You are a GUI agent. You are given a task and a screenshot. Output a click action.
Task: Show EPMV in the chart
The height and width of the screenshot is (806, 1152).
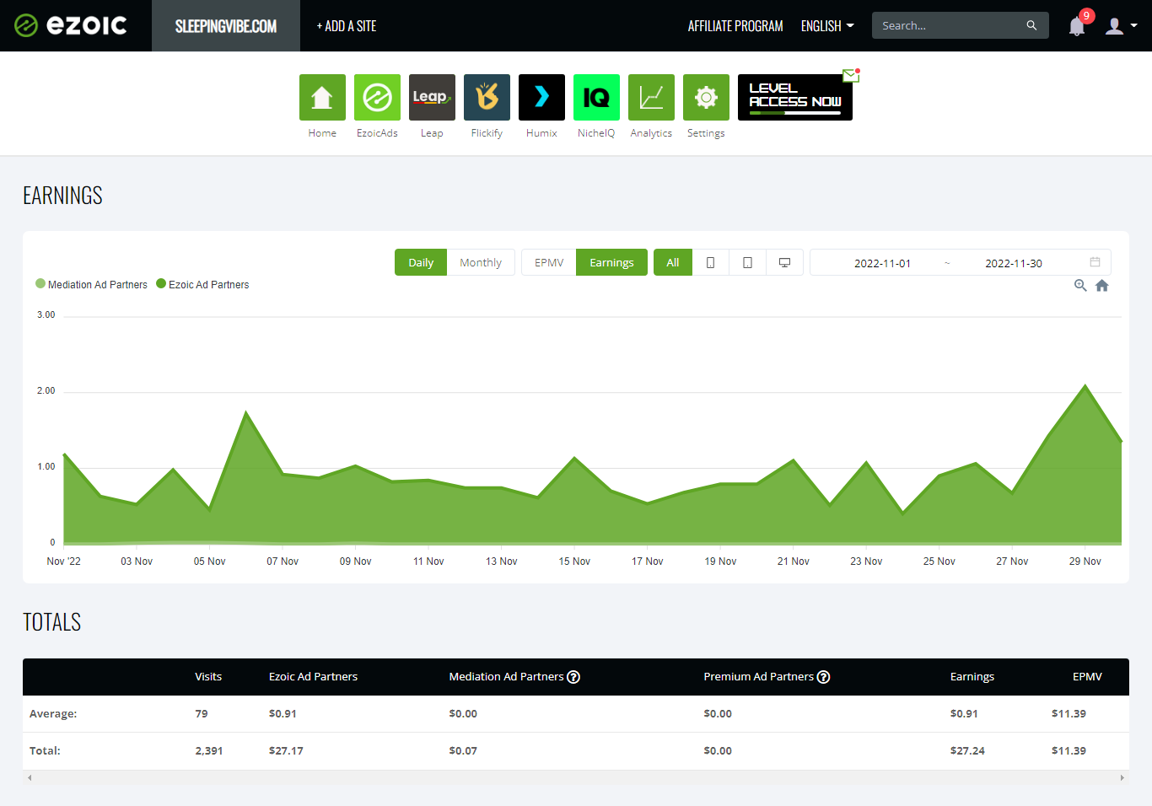point(549,262)
